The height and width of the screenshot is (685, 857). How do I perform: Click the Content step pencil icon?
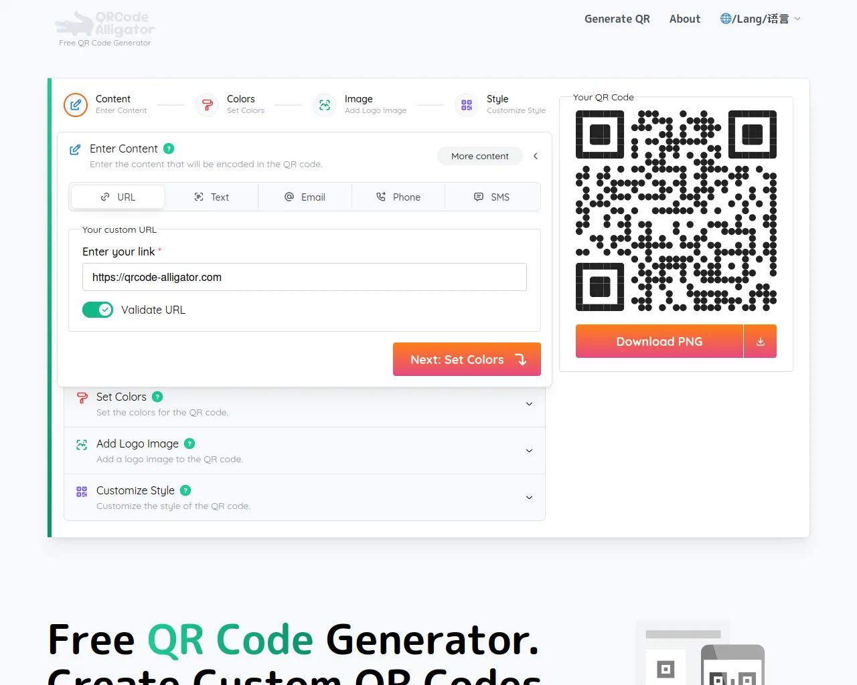coord(76,105)
